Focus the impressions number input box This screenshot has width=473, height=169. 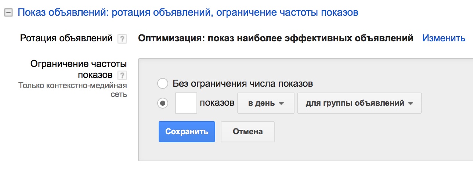[186, 103]
